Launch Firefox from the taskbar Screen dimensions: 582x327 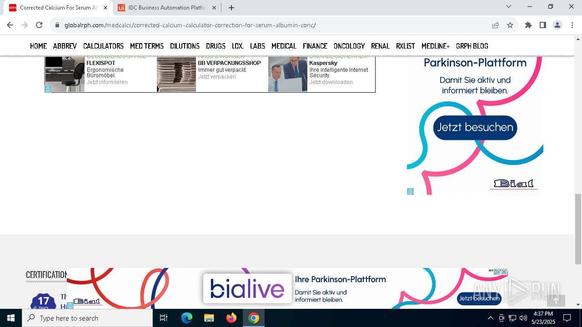coord(231,318)
